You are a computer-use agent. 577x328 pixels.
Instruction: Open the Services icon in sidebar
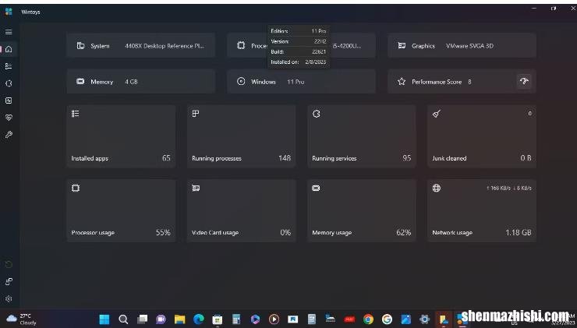[9, 83]
